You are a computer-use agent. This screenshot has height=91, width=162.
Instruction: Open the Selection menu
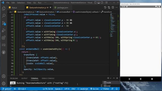click(21, 3)
